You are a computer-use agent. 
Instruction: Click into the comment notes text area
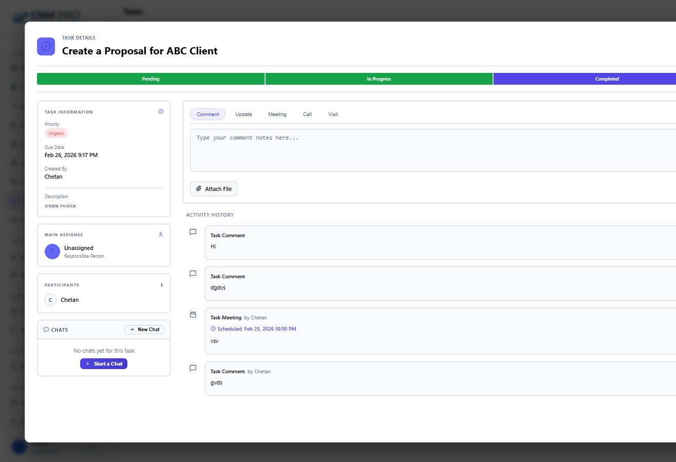[433, 150]
